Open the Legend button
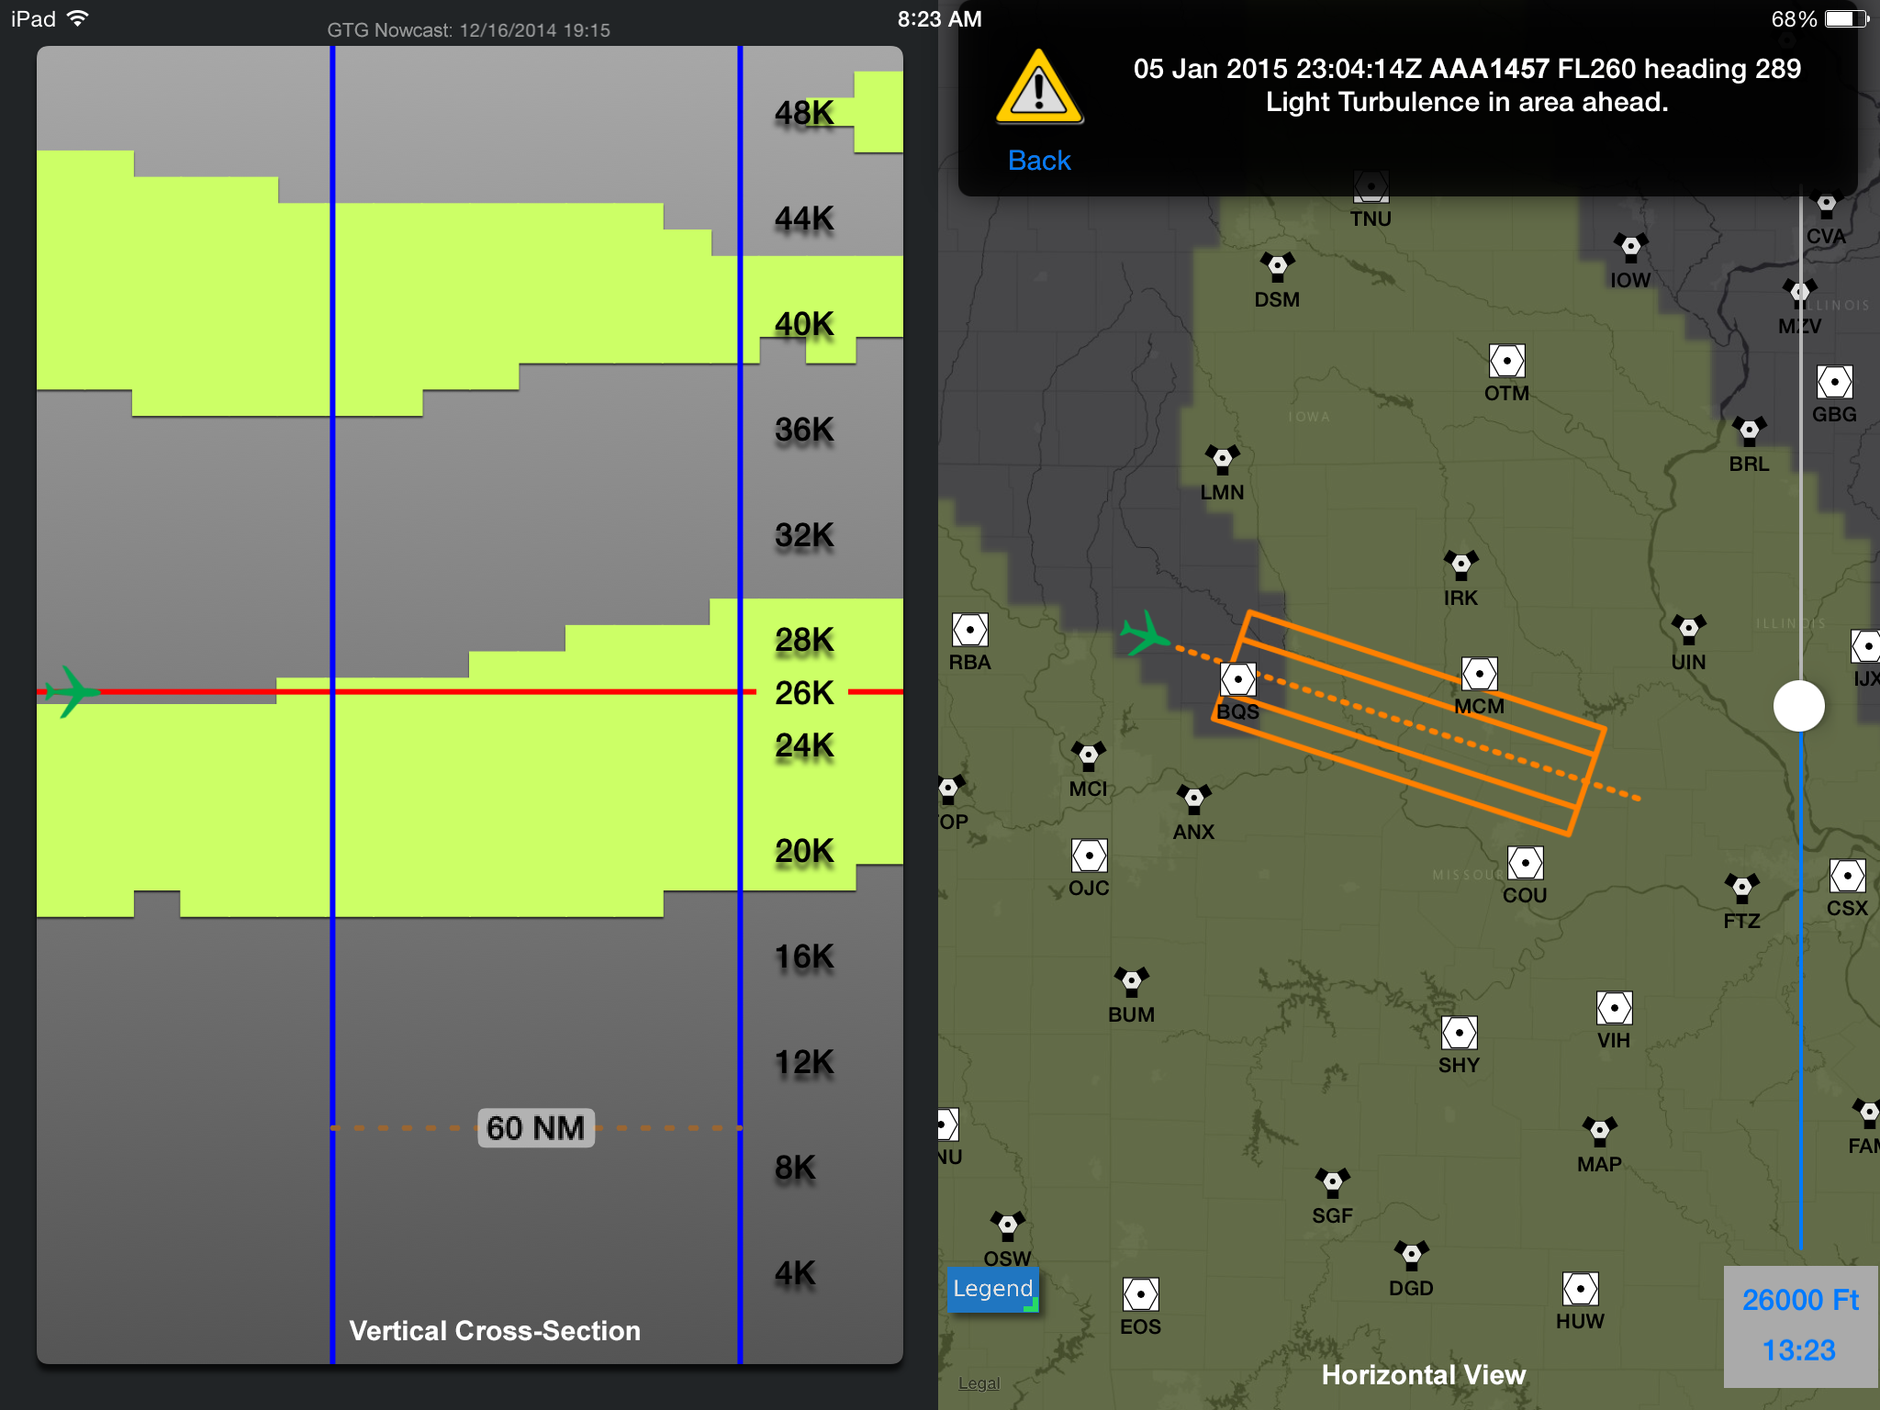 pos(992,1288)
